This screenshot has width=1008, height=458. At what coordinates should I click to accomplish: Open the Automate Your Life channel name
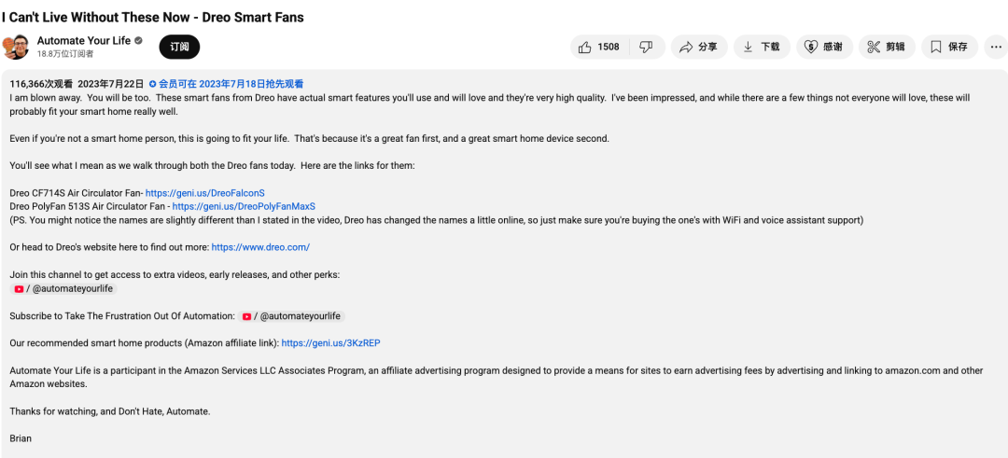coord(84,40)
